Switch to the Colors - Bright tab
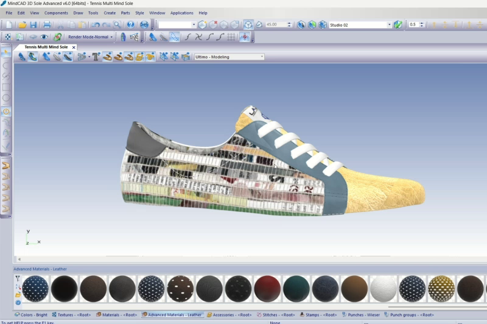 [x=31, y=315]
